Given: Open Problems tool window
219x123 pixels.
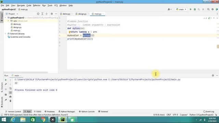Looking at the screenshot, I should pos(50,112).
